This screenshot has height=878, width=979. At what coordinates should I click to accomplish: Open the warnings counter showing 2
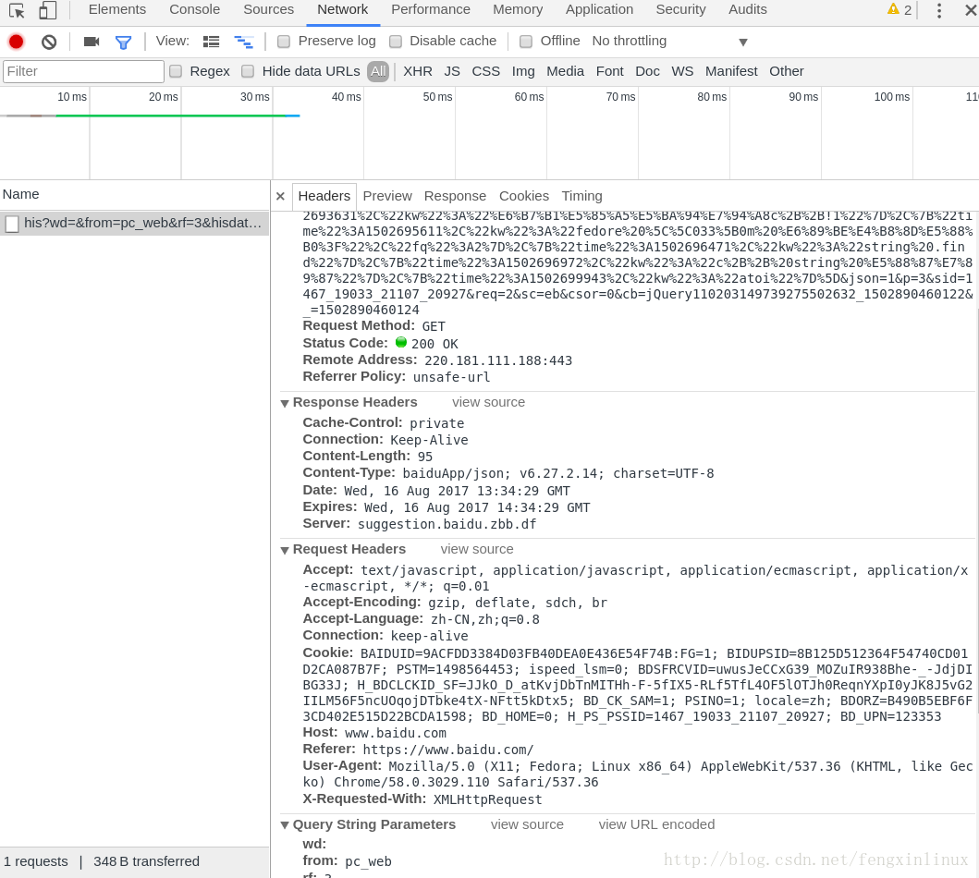[x=899, y=9]
